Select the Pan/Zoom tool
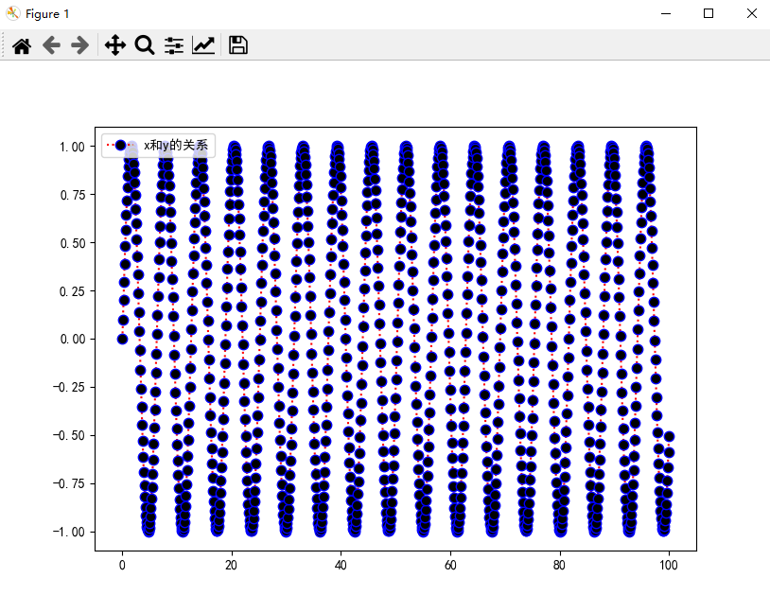This screenshot has height=595, width=770. (x=114, y=44)
